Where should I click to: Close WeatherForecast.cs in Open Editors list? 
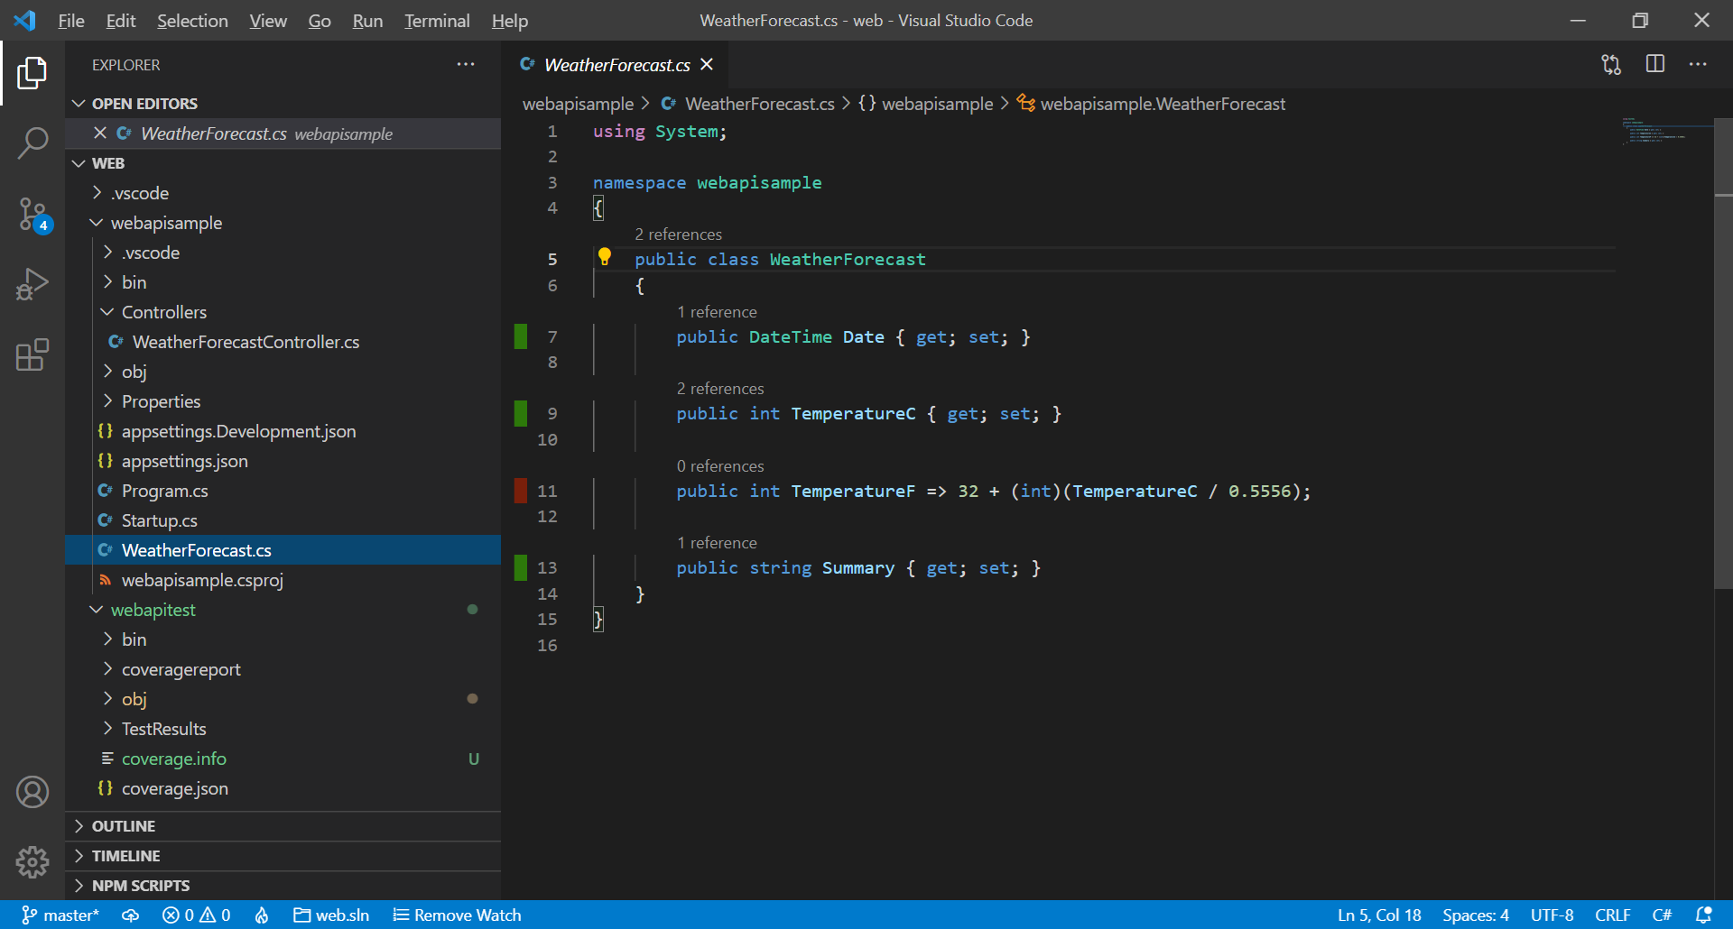(x=100, y=133)
